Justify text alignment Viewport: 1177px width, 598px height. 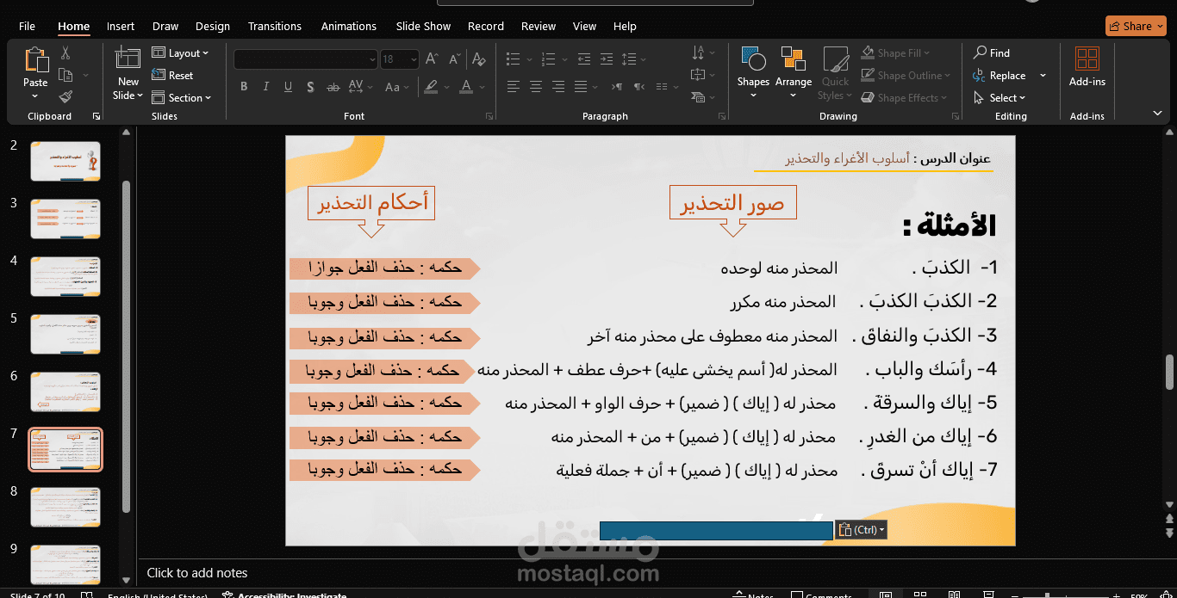pyautogui.click(x=581, y=87)
